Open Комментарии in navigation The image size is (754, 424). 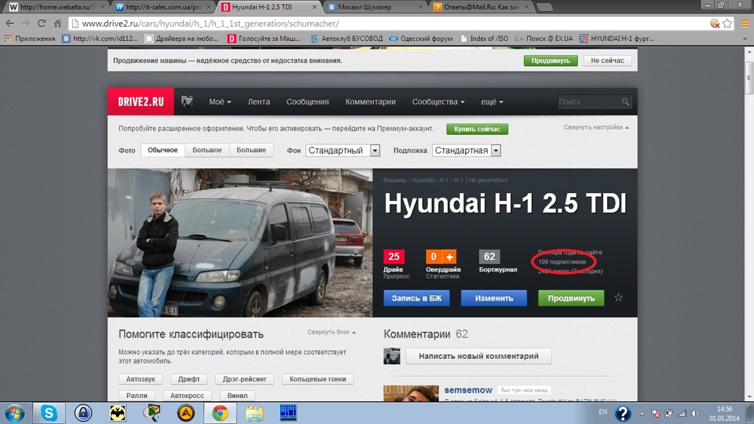(370, 101)
